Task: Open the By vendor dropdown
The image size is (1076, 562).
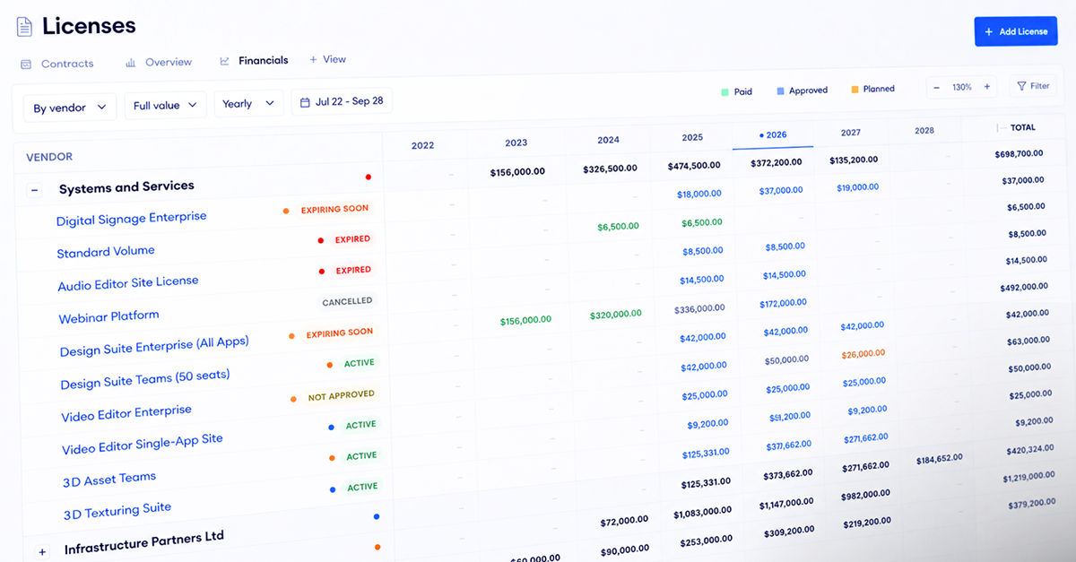Action: [70, 108]
